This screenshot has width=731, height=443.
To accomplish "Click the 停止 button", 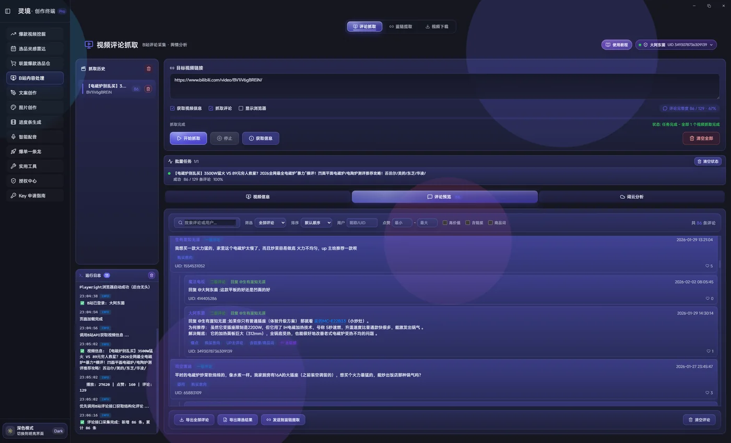I will [x=225, y=138].
